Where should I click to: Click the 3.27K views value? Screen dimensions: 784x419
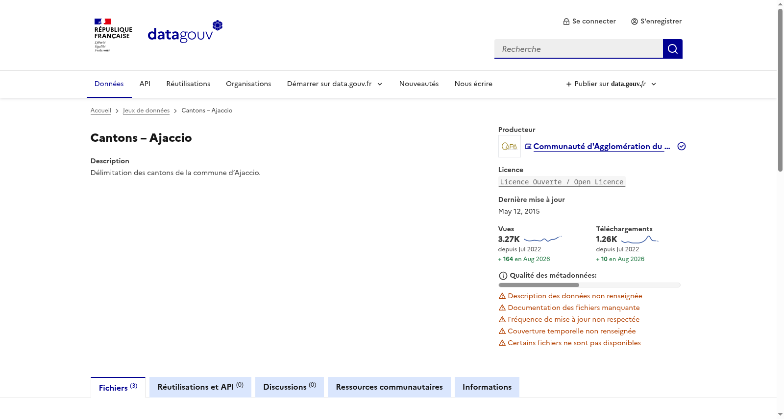509,239
